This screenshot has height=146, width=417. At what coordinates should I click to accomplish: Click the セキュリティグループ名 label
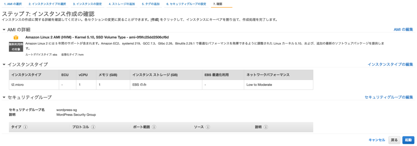tap(27, 110)
